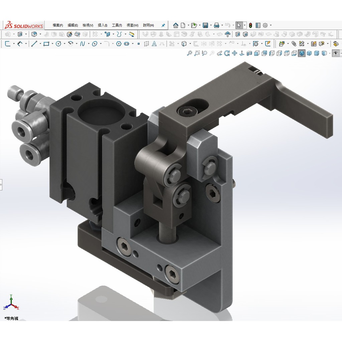Open the 工具(T) menu
The image size is (342, 342).
pyautogui.click(x=117, y=25)
